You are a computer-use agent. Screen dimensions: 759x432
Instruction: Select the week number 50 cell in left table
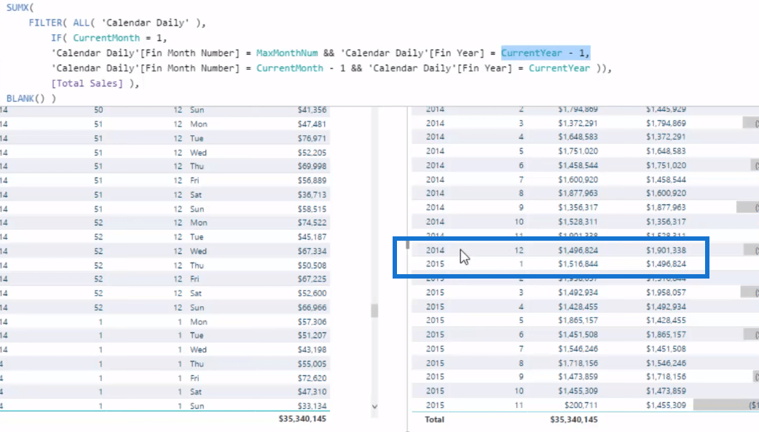[x=98, y=110]
